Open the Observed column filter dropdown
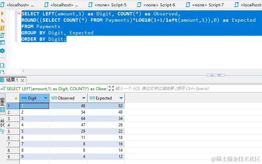Viewport: 262px width, 164px height. (84, 98)
